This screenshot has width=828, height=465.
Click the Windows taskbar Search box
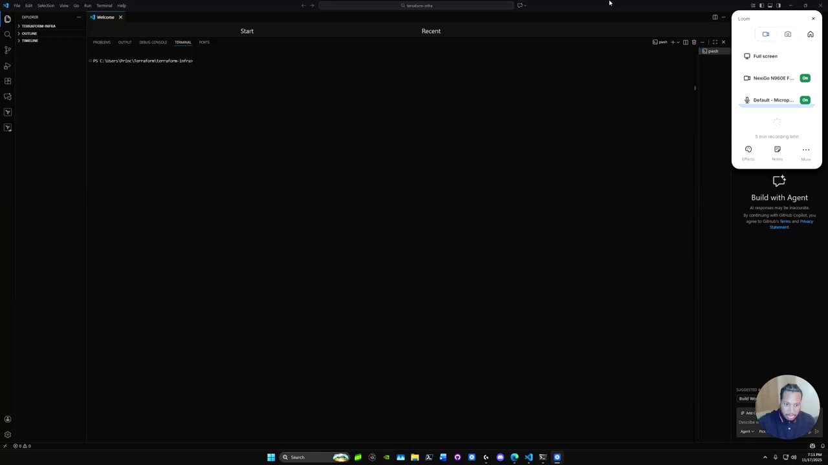coord(314,457)
